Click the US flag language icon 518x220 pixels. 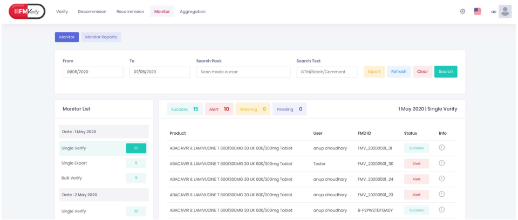(x=478, y=11)
